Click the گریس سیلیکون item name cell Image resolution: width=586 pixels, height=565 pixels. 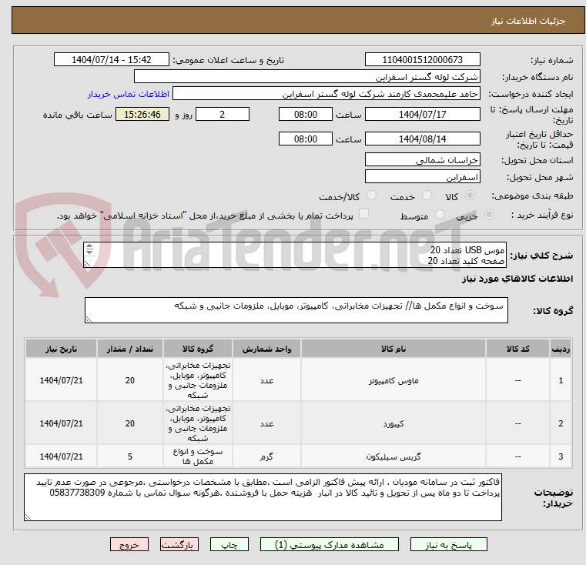click(393, 456)
